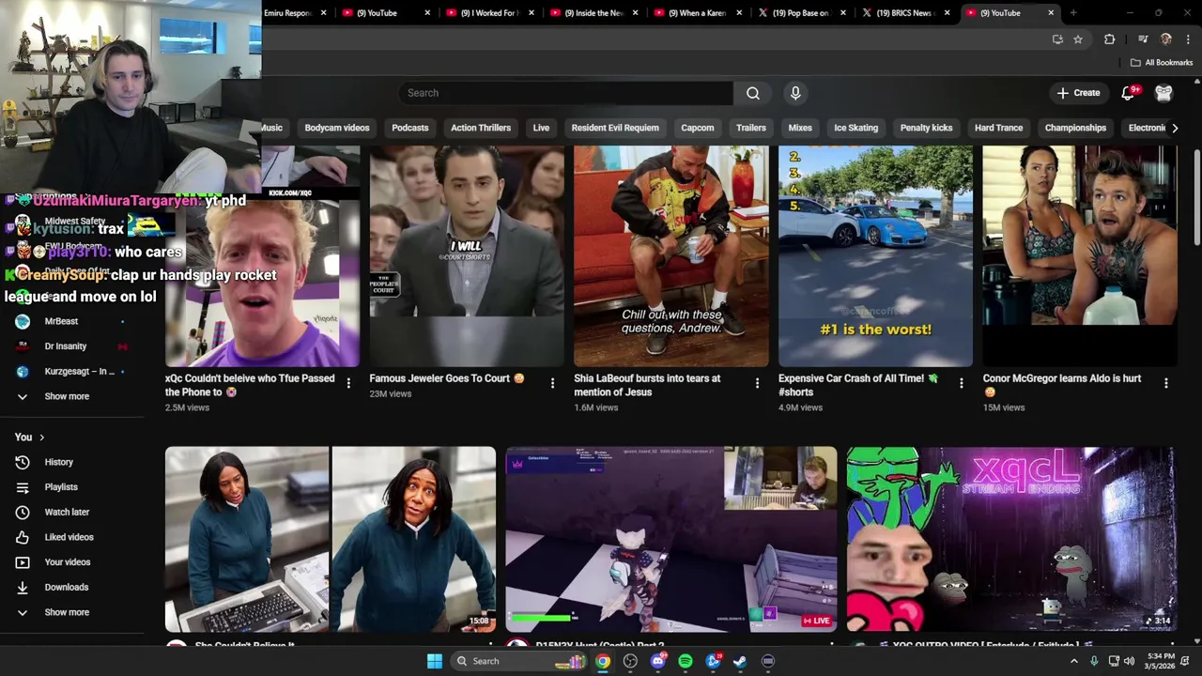1202x676 pixels.
Task: Open xQcL stream ending video thumbnail
Action: click(1010, 539)
